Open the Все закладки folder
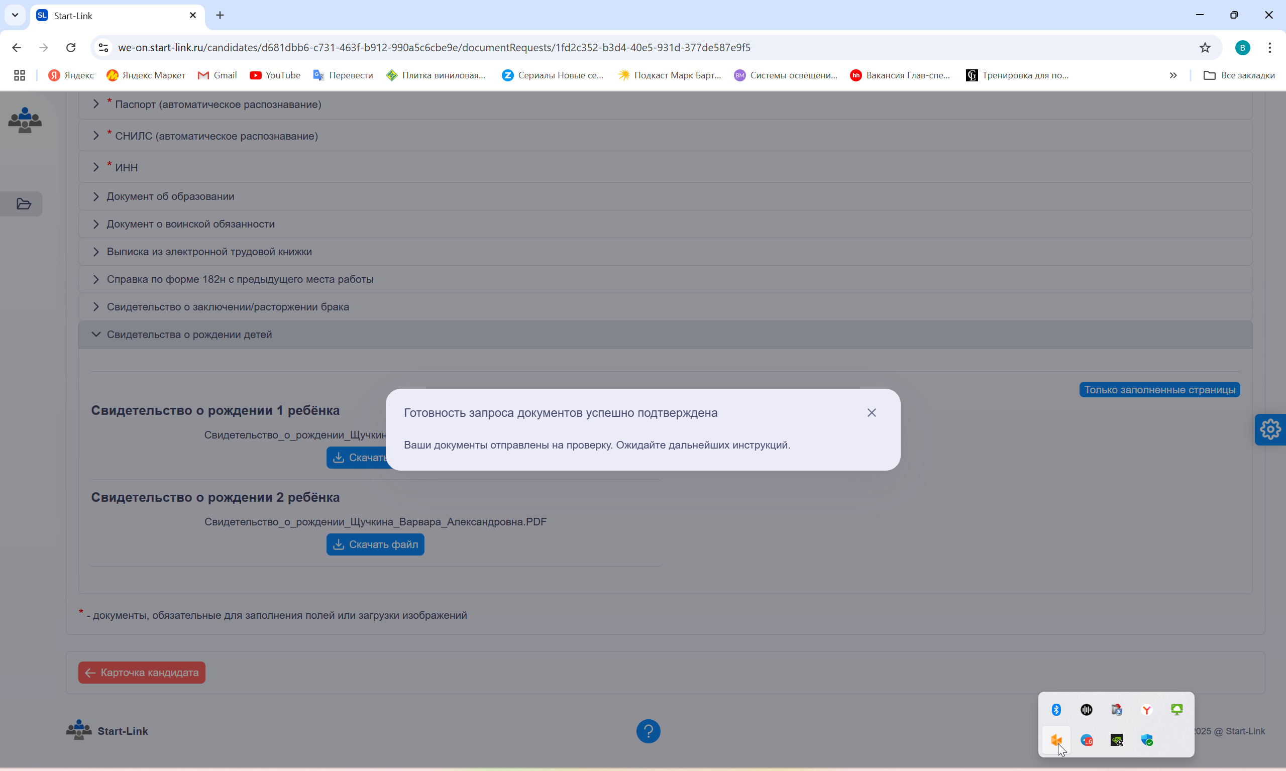The width and height of the screenshot is (1286, 771). coord(1239,75)
